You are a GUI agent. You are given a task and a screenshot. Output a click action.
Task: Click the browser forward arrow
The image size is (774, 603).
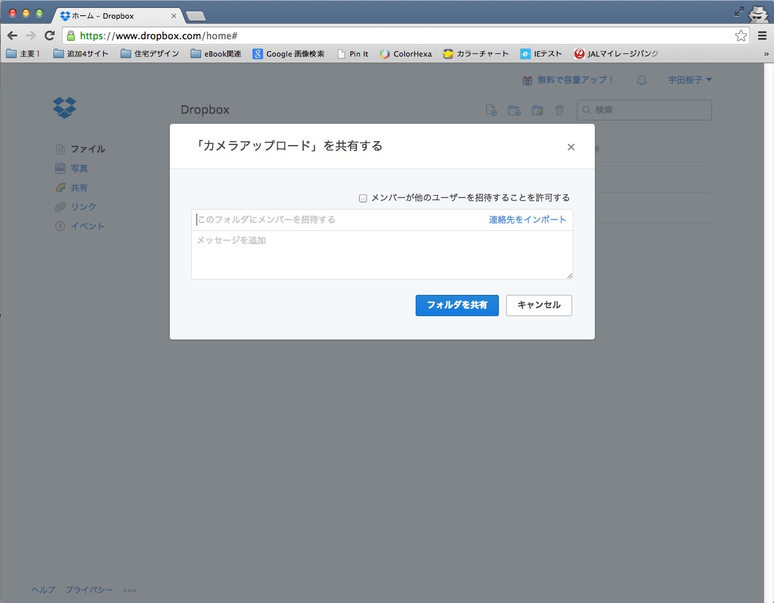pyautogui.click(x=31, y=35)
